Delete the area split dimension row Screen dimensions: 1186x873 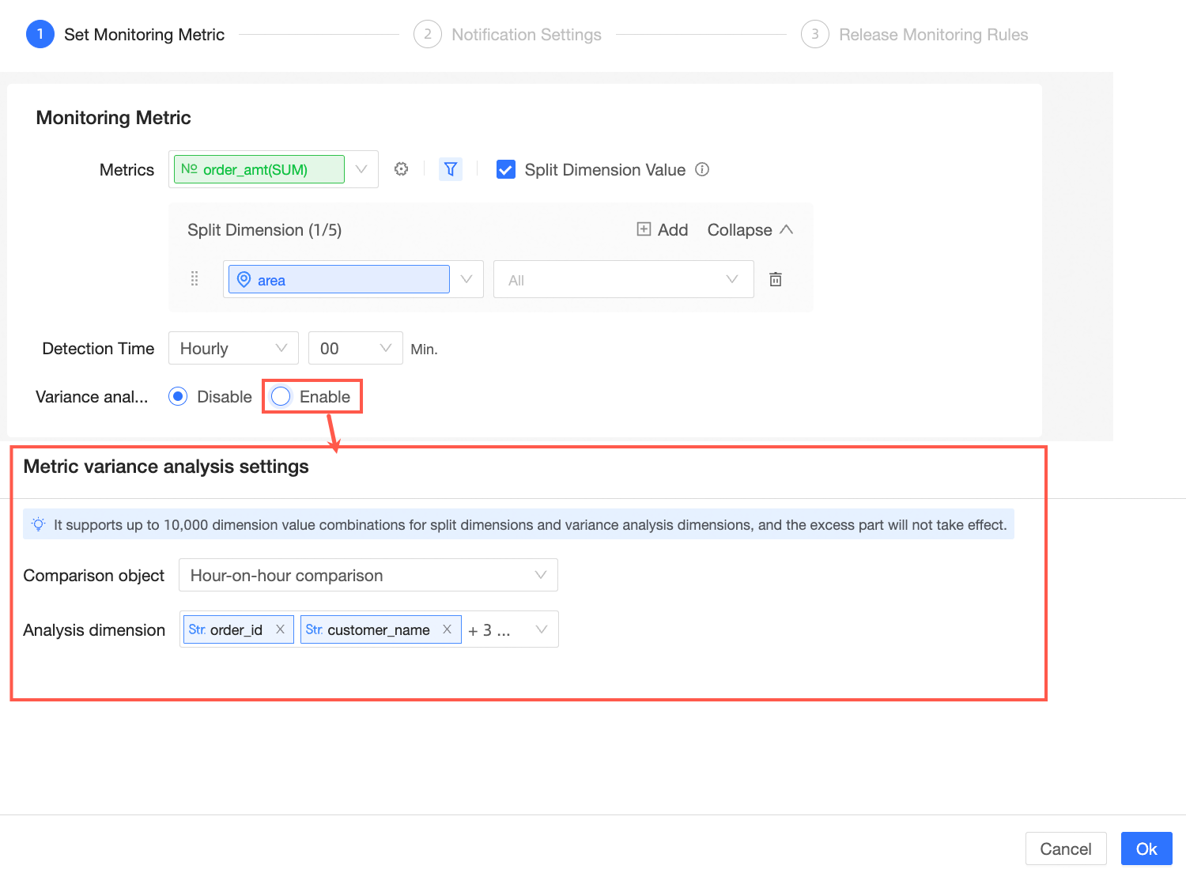pos(776,279)
